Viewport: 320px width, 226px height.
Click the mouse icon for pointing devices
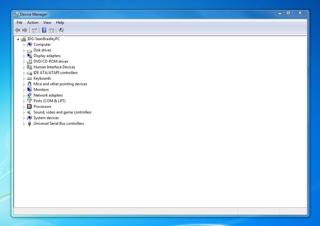tap(30, 84)
